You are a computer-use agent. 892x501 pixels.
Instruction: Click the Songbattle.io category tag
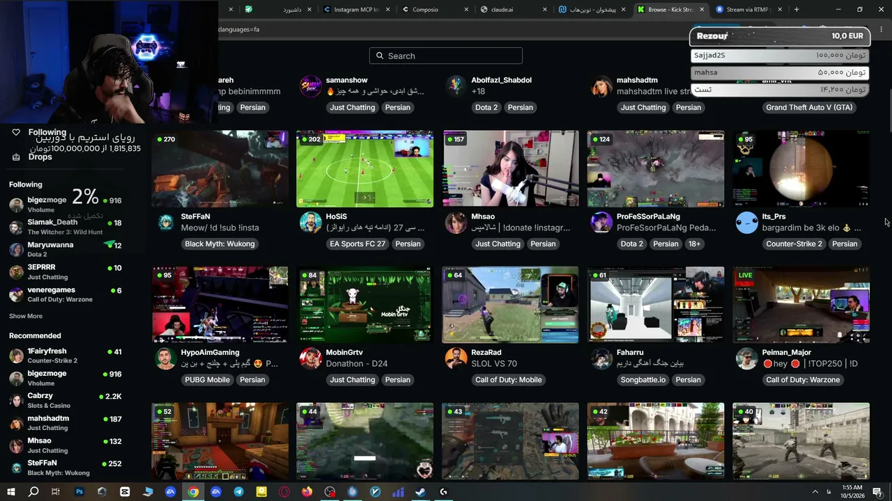[643, 380]
